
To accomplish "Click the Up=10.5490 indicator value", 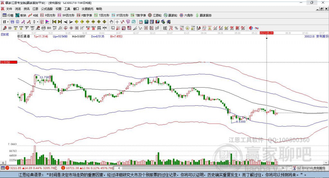I will point(60,37).
